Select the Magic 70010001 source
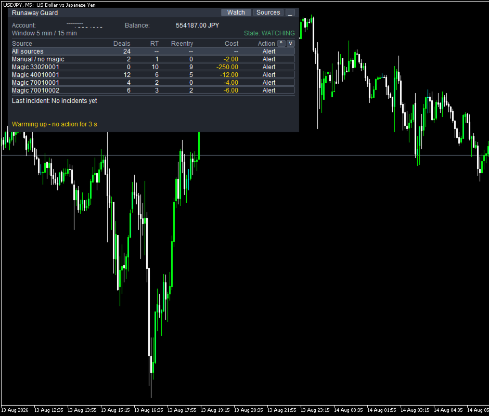Image resolution: width=489 pixels, height=416 pixels. click(35, 83)
